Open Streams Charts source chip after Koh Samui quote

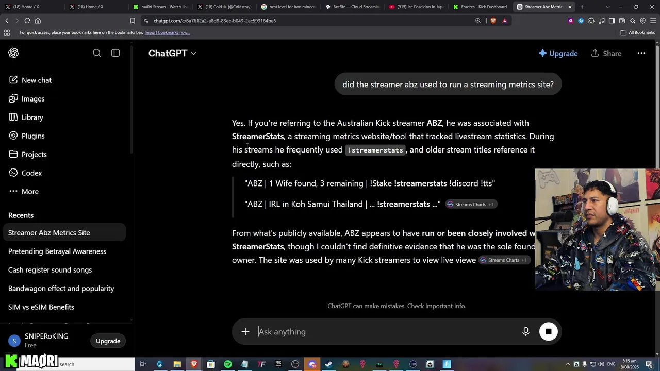click(470, 205)
